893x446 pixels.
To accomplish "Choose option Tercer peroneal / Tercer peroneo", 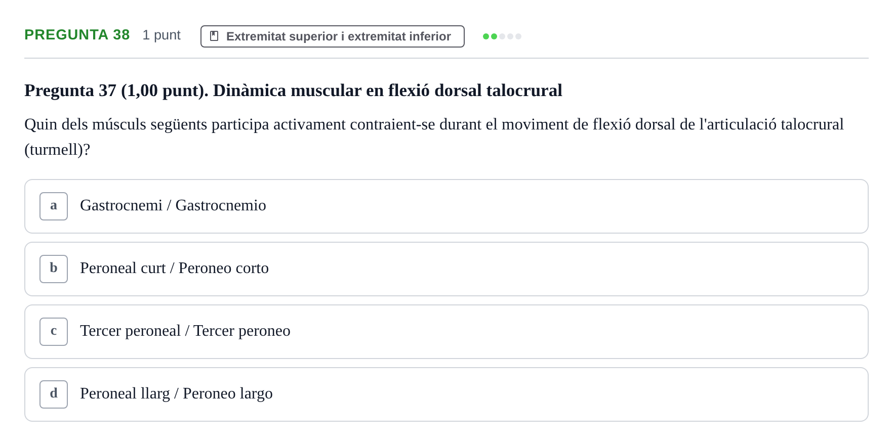I will [185, 331].
